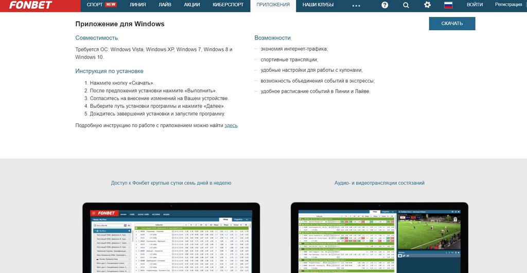Click feature 'экономия интернет-трафика'

[294, 49]
